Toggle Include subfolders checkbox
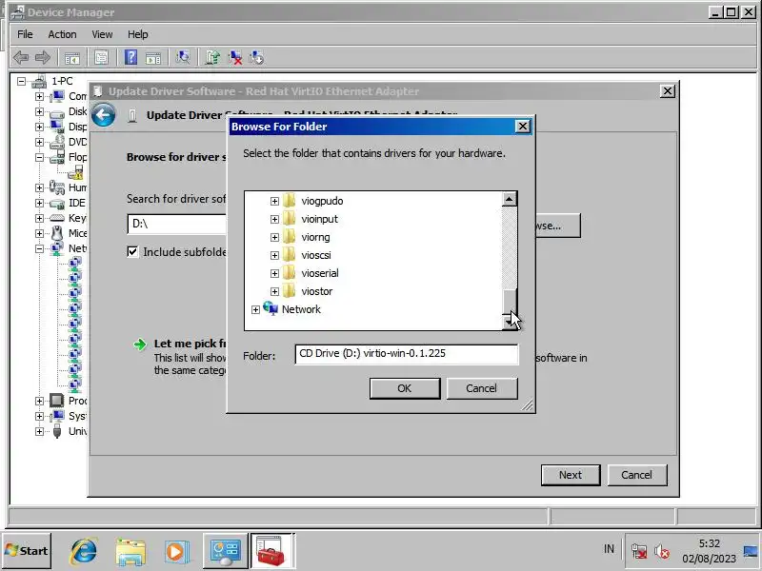762x571 pixels. [132, 251]
